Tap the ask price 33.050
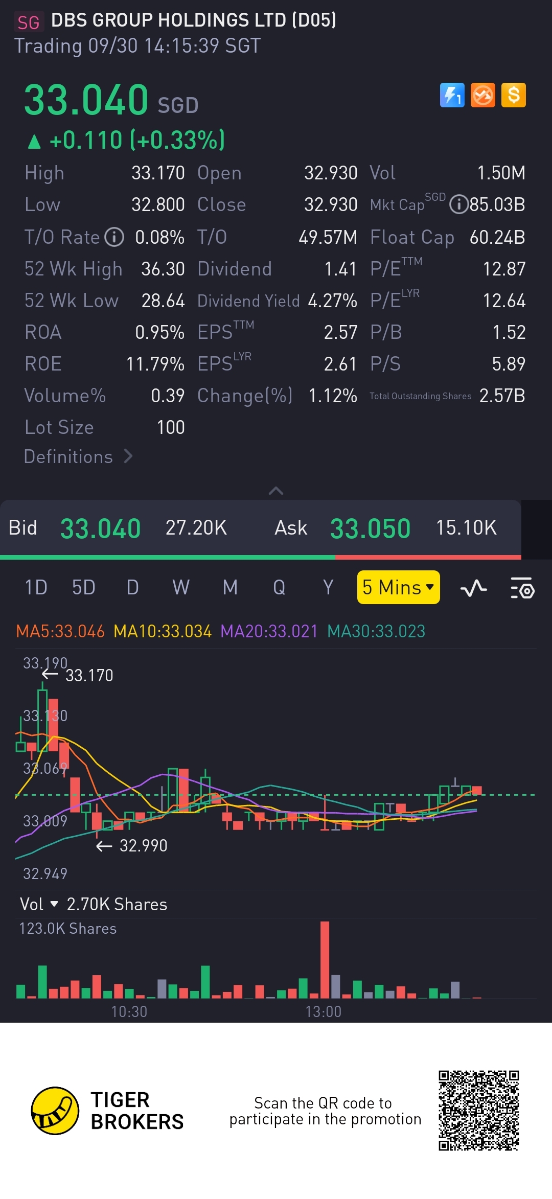Viewport: 552px width, 1199px height. point(370,528)
